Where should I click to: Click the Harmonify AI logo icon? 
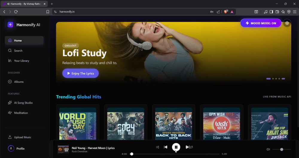10,24
